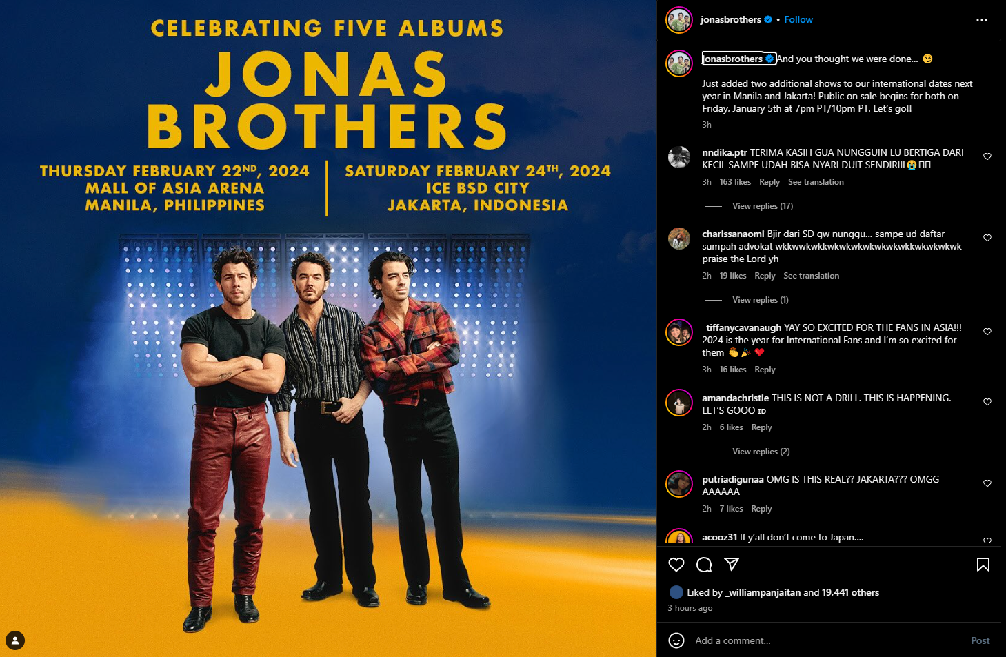Image resolution: width=1006 pixels, height=657 pixels.
Task: Follow jonasbrothers account
Action: 798,19
